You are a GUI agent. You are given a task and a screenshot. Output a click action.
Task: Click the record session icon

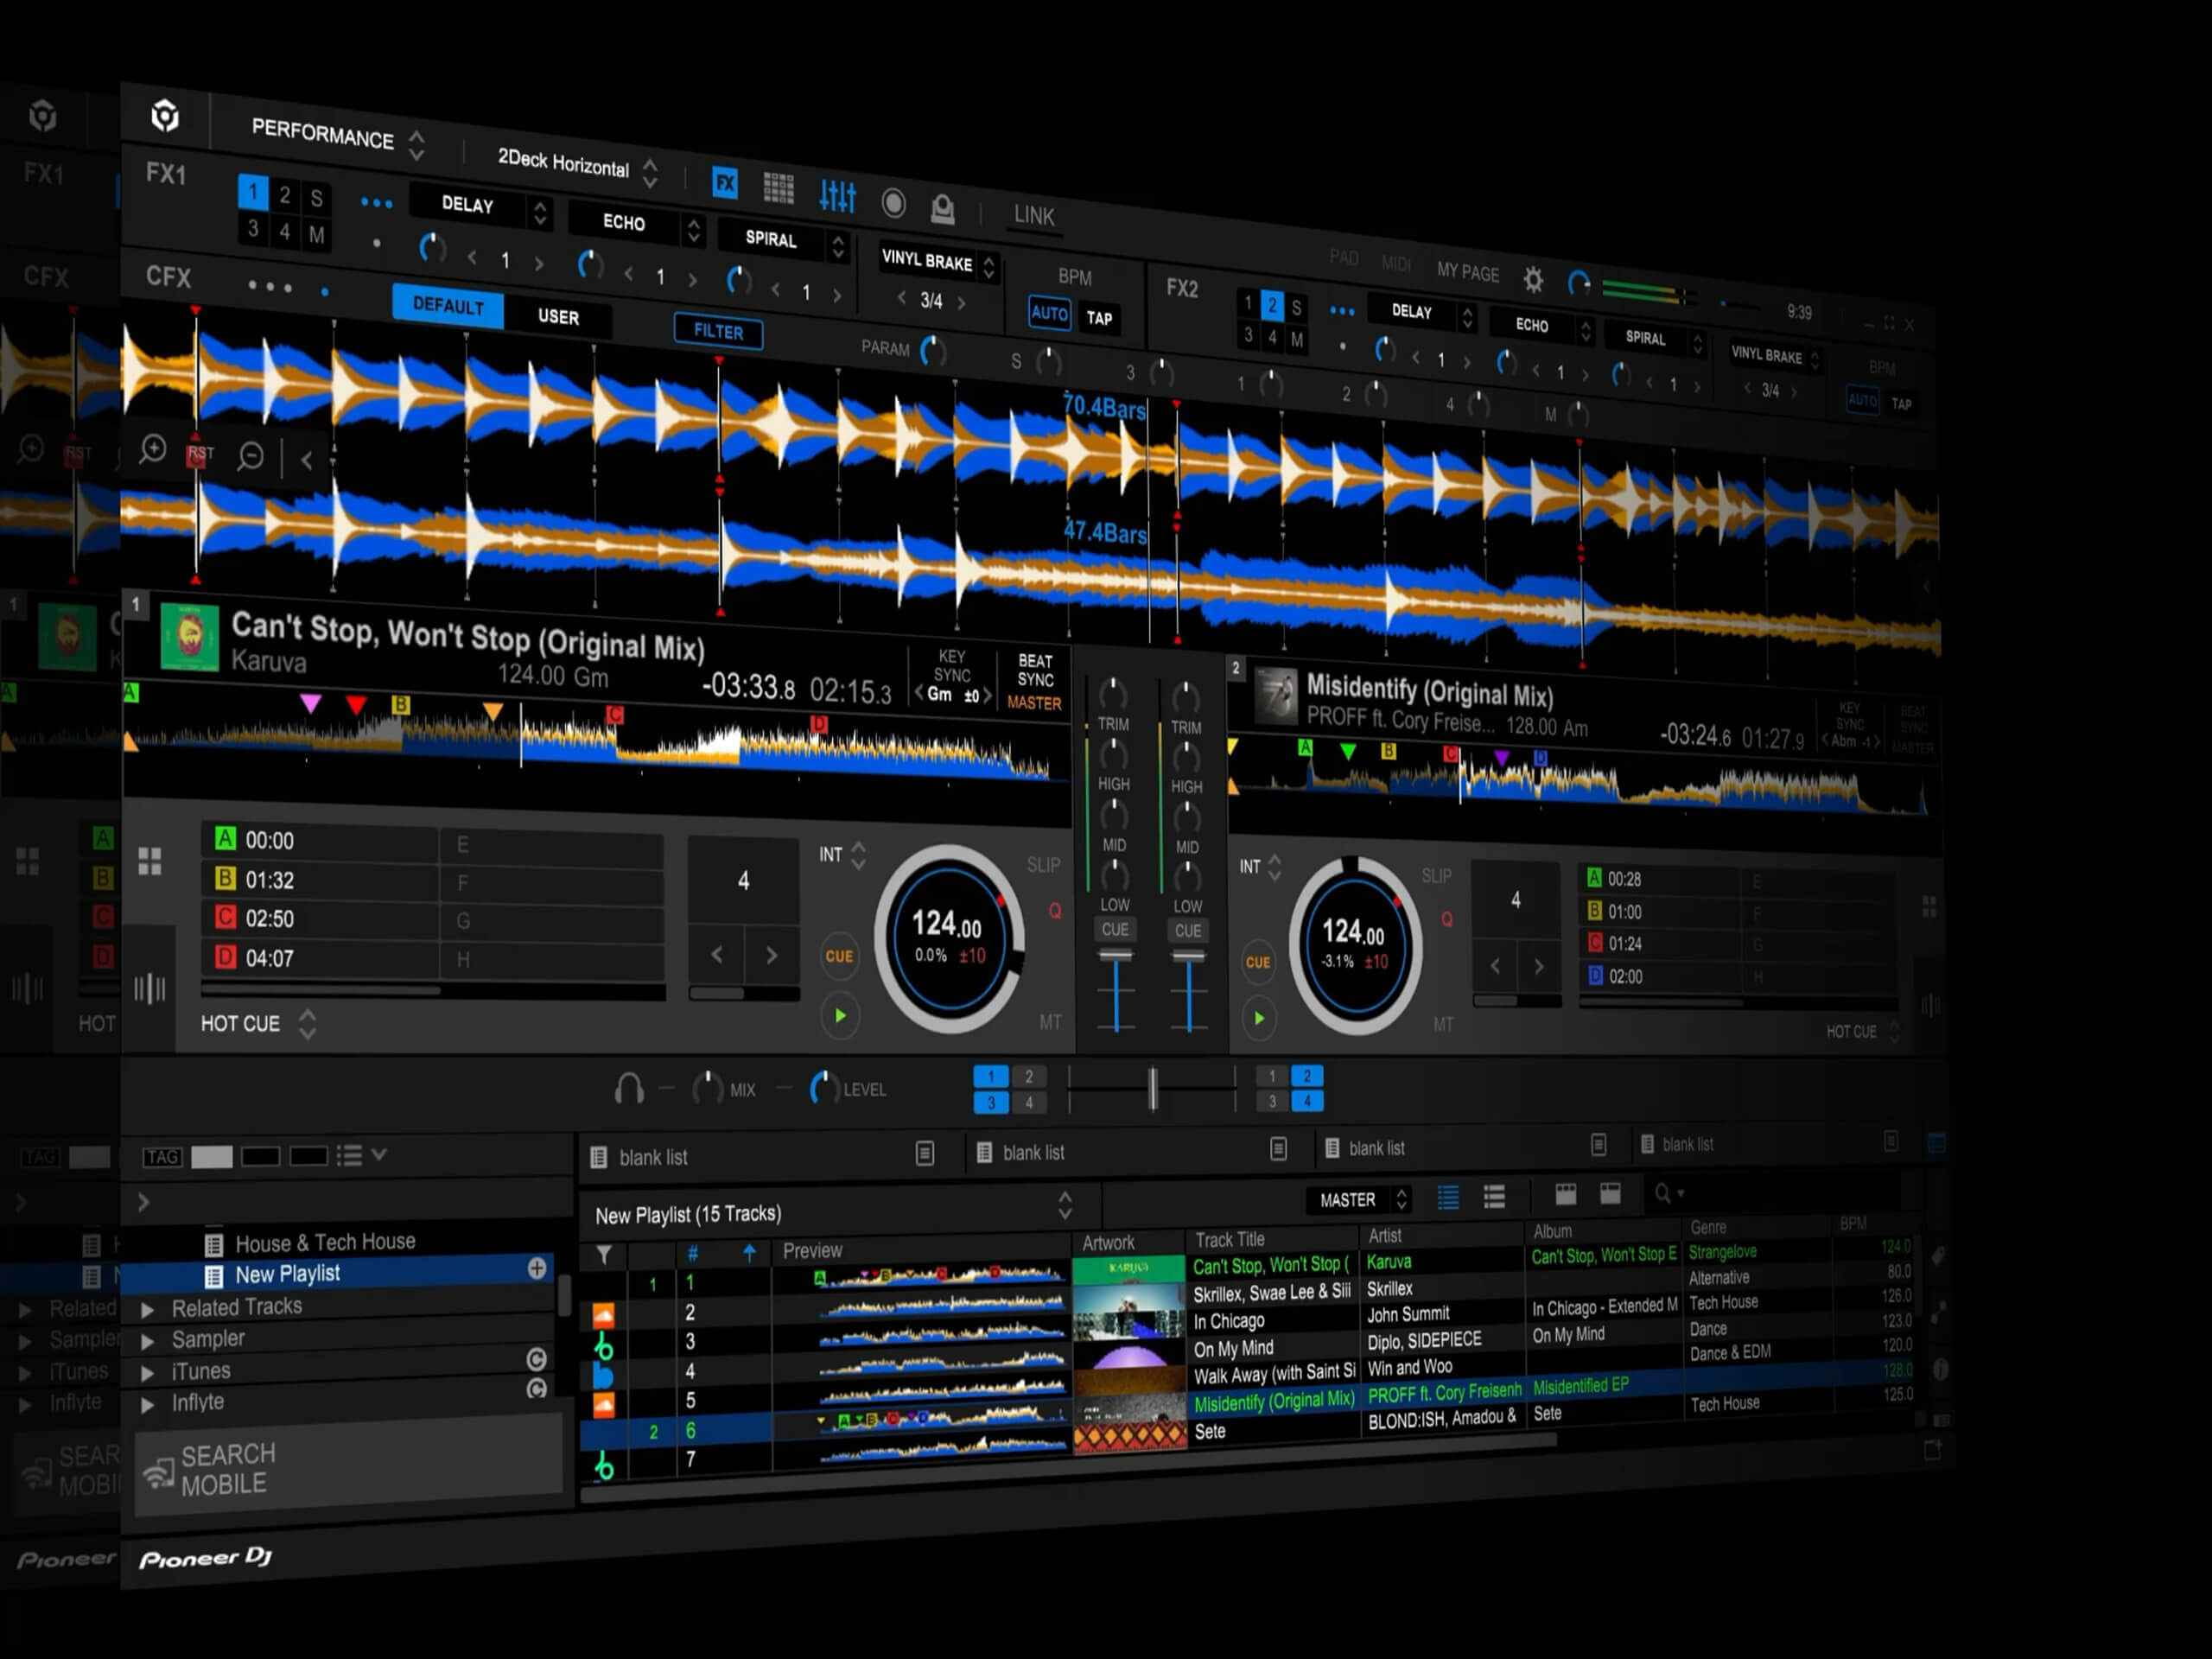[894, 203]
